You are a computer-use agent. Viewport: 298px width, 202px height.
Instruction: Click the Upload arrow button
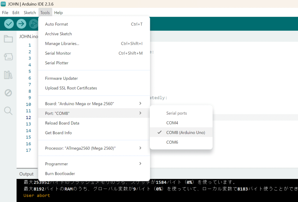21,24
